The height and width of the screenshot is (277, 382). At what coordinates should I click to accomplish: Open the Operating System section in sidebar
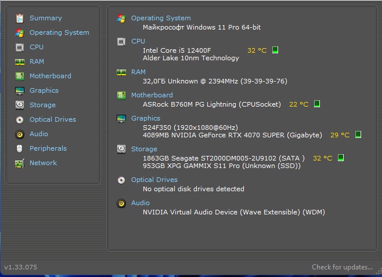pos(59,33)
